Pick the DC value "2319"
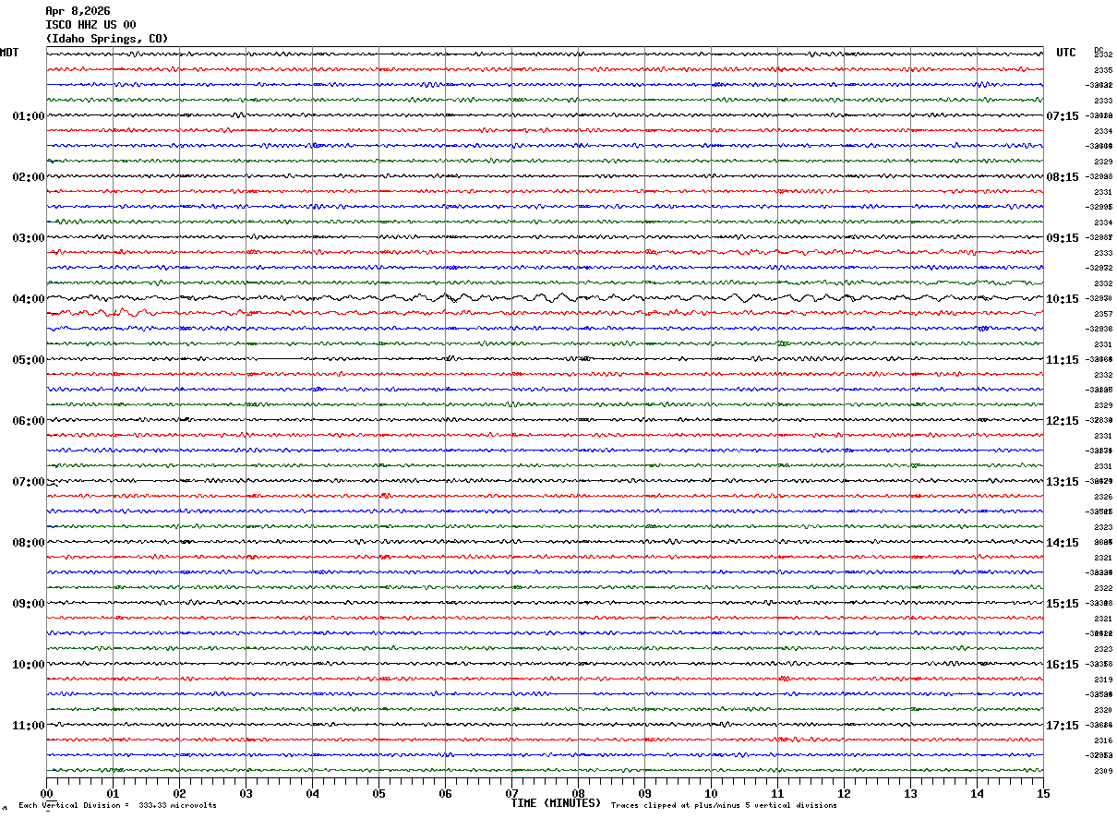This screenshot has width=1117, height=818. tap(1102, 680)
